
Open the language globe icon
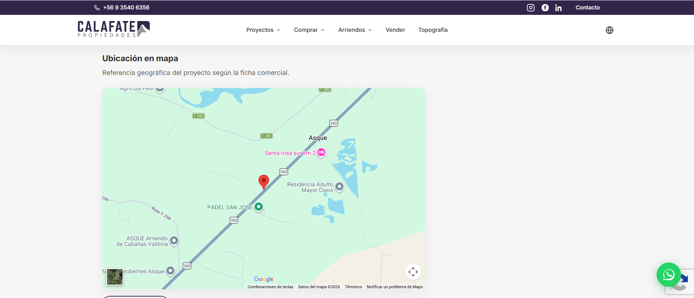610,30
